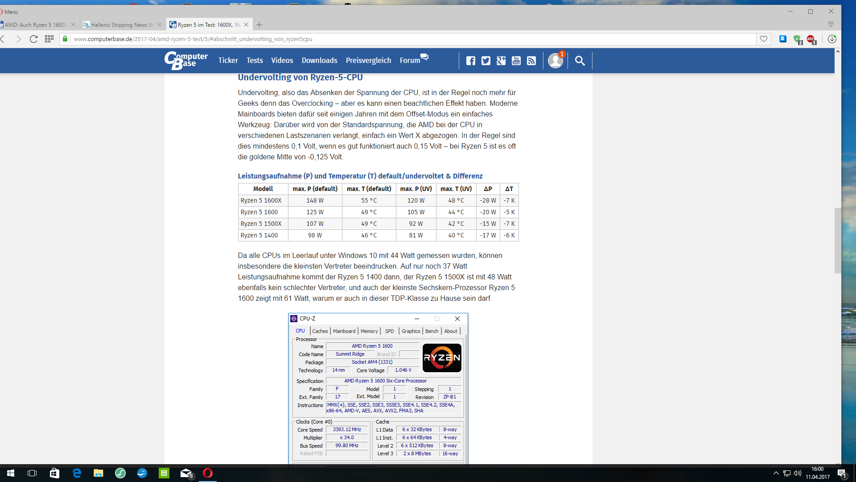856x482 pixels.
Task: Click the Google Plus icon
Action: pos(501,61)
